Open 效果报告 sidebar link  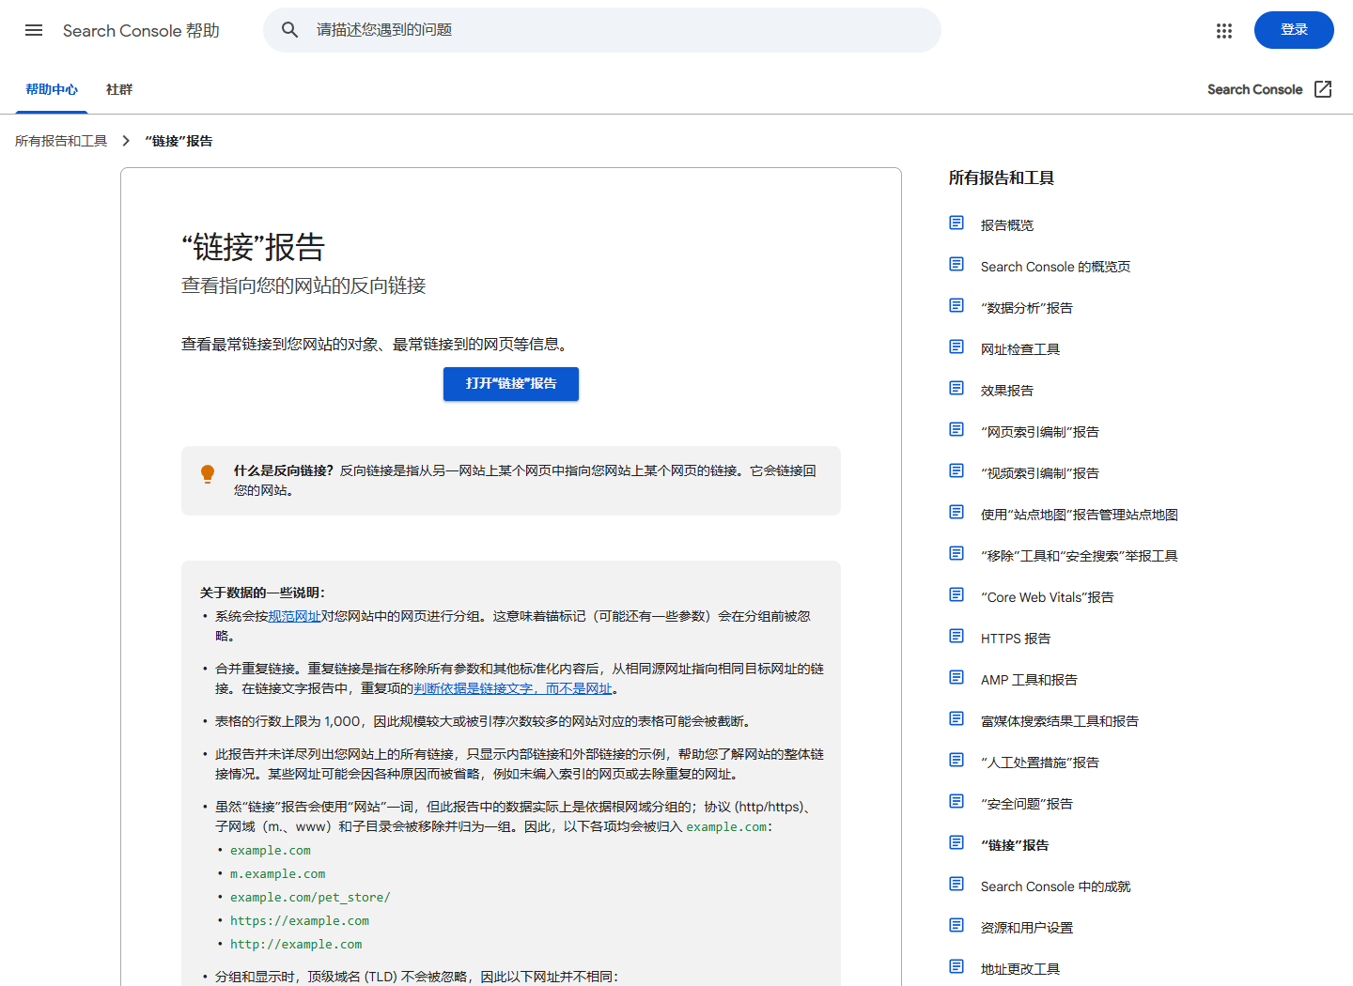[1007, 391]
